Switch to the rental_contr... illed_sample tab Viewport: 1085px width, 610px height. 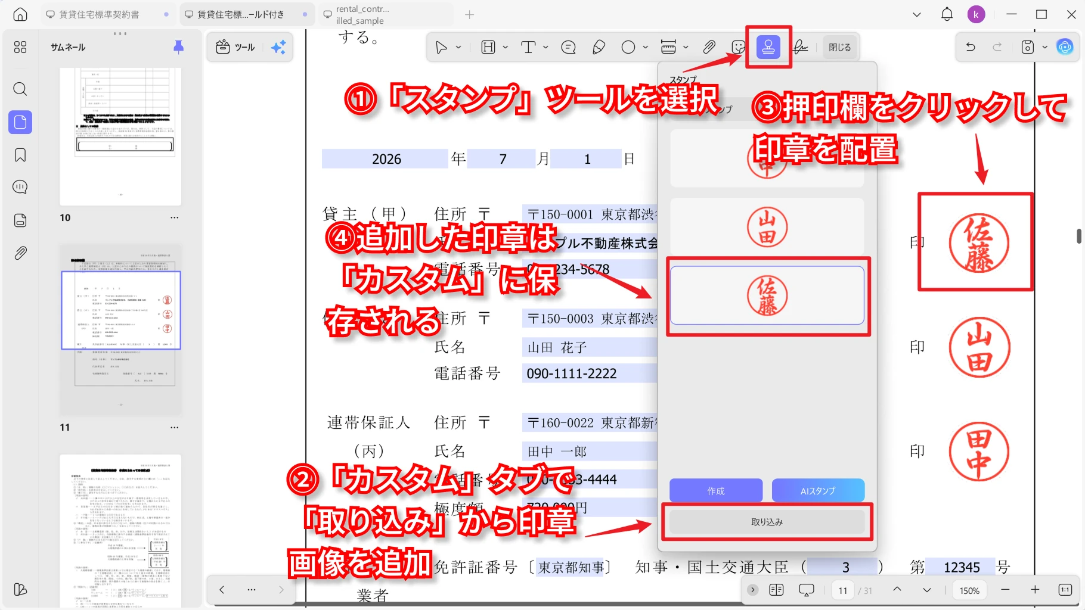pos(386,14)
